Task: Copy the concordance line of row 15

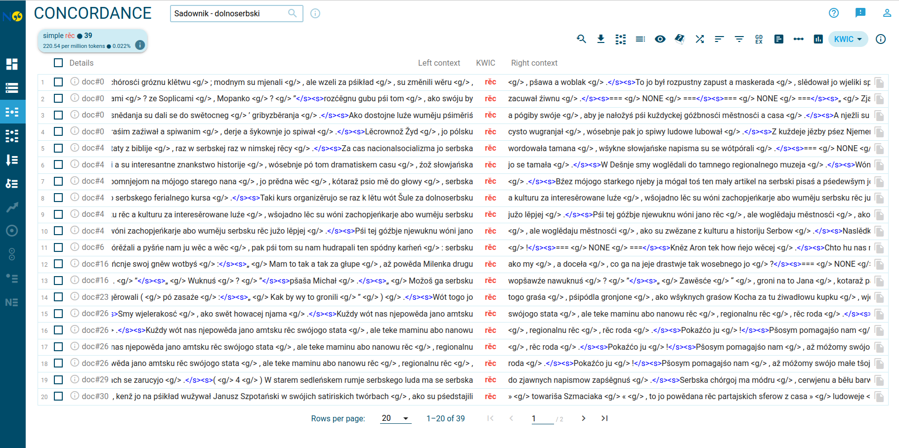Action: tap(879, 314)
